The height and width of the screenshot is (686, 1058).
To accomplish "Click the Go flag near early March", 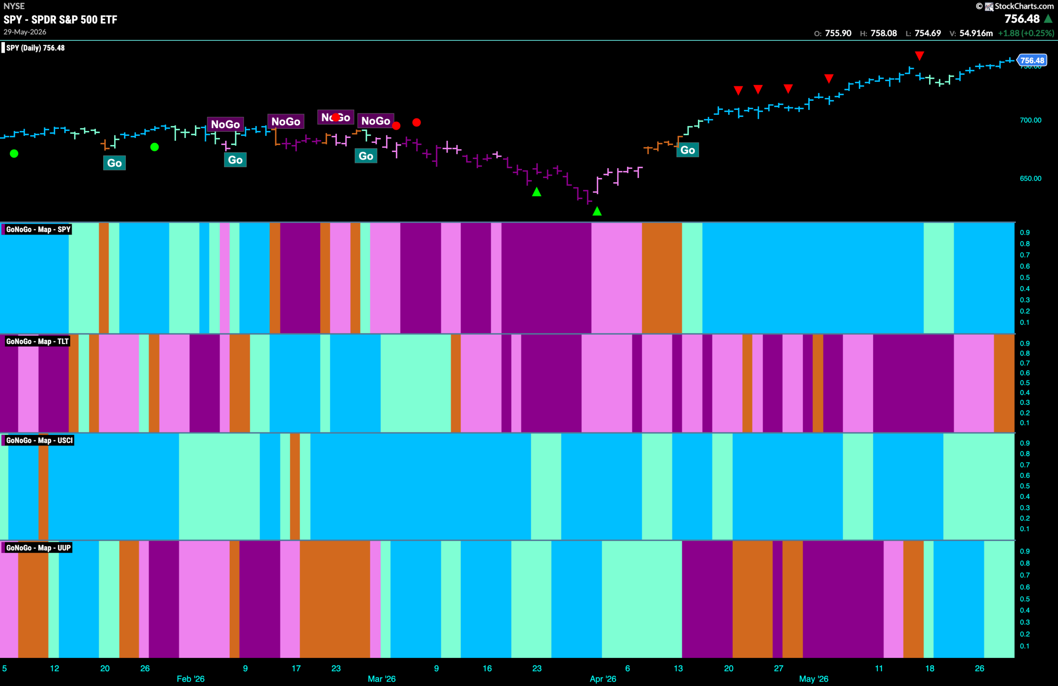I will click(x=366, y=156).
